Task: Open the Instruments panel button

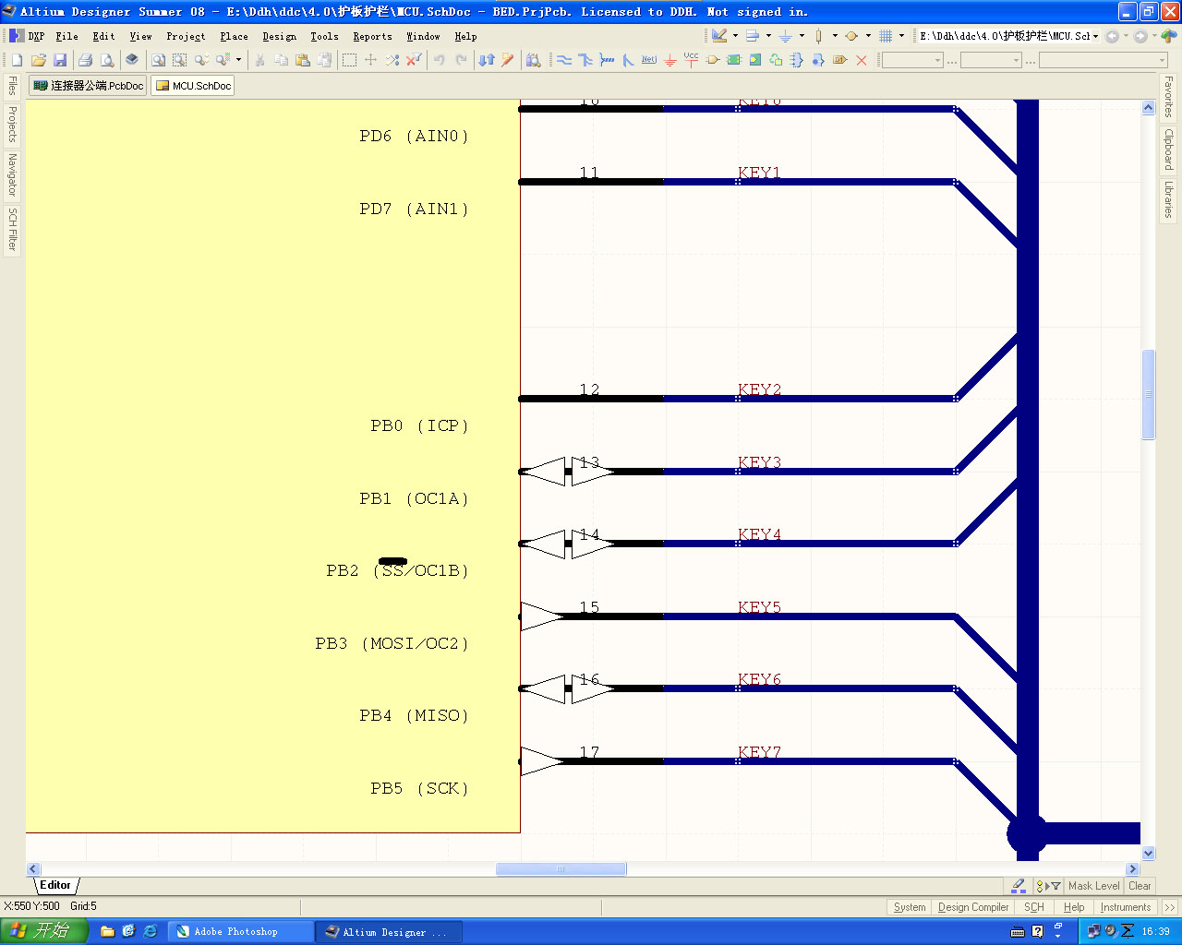Action: pos(1126,907)
